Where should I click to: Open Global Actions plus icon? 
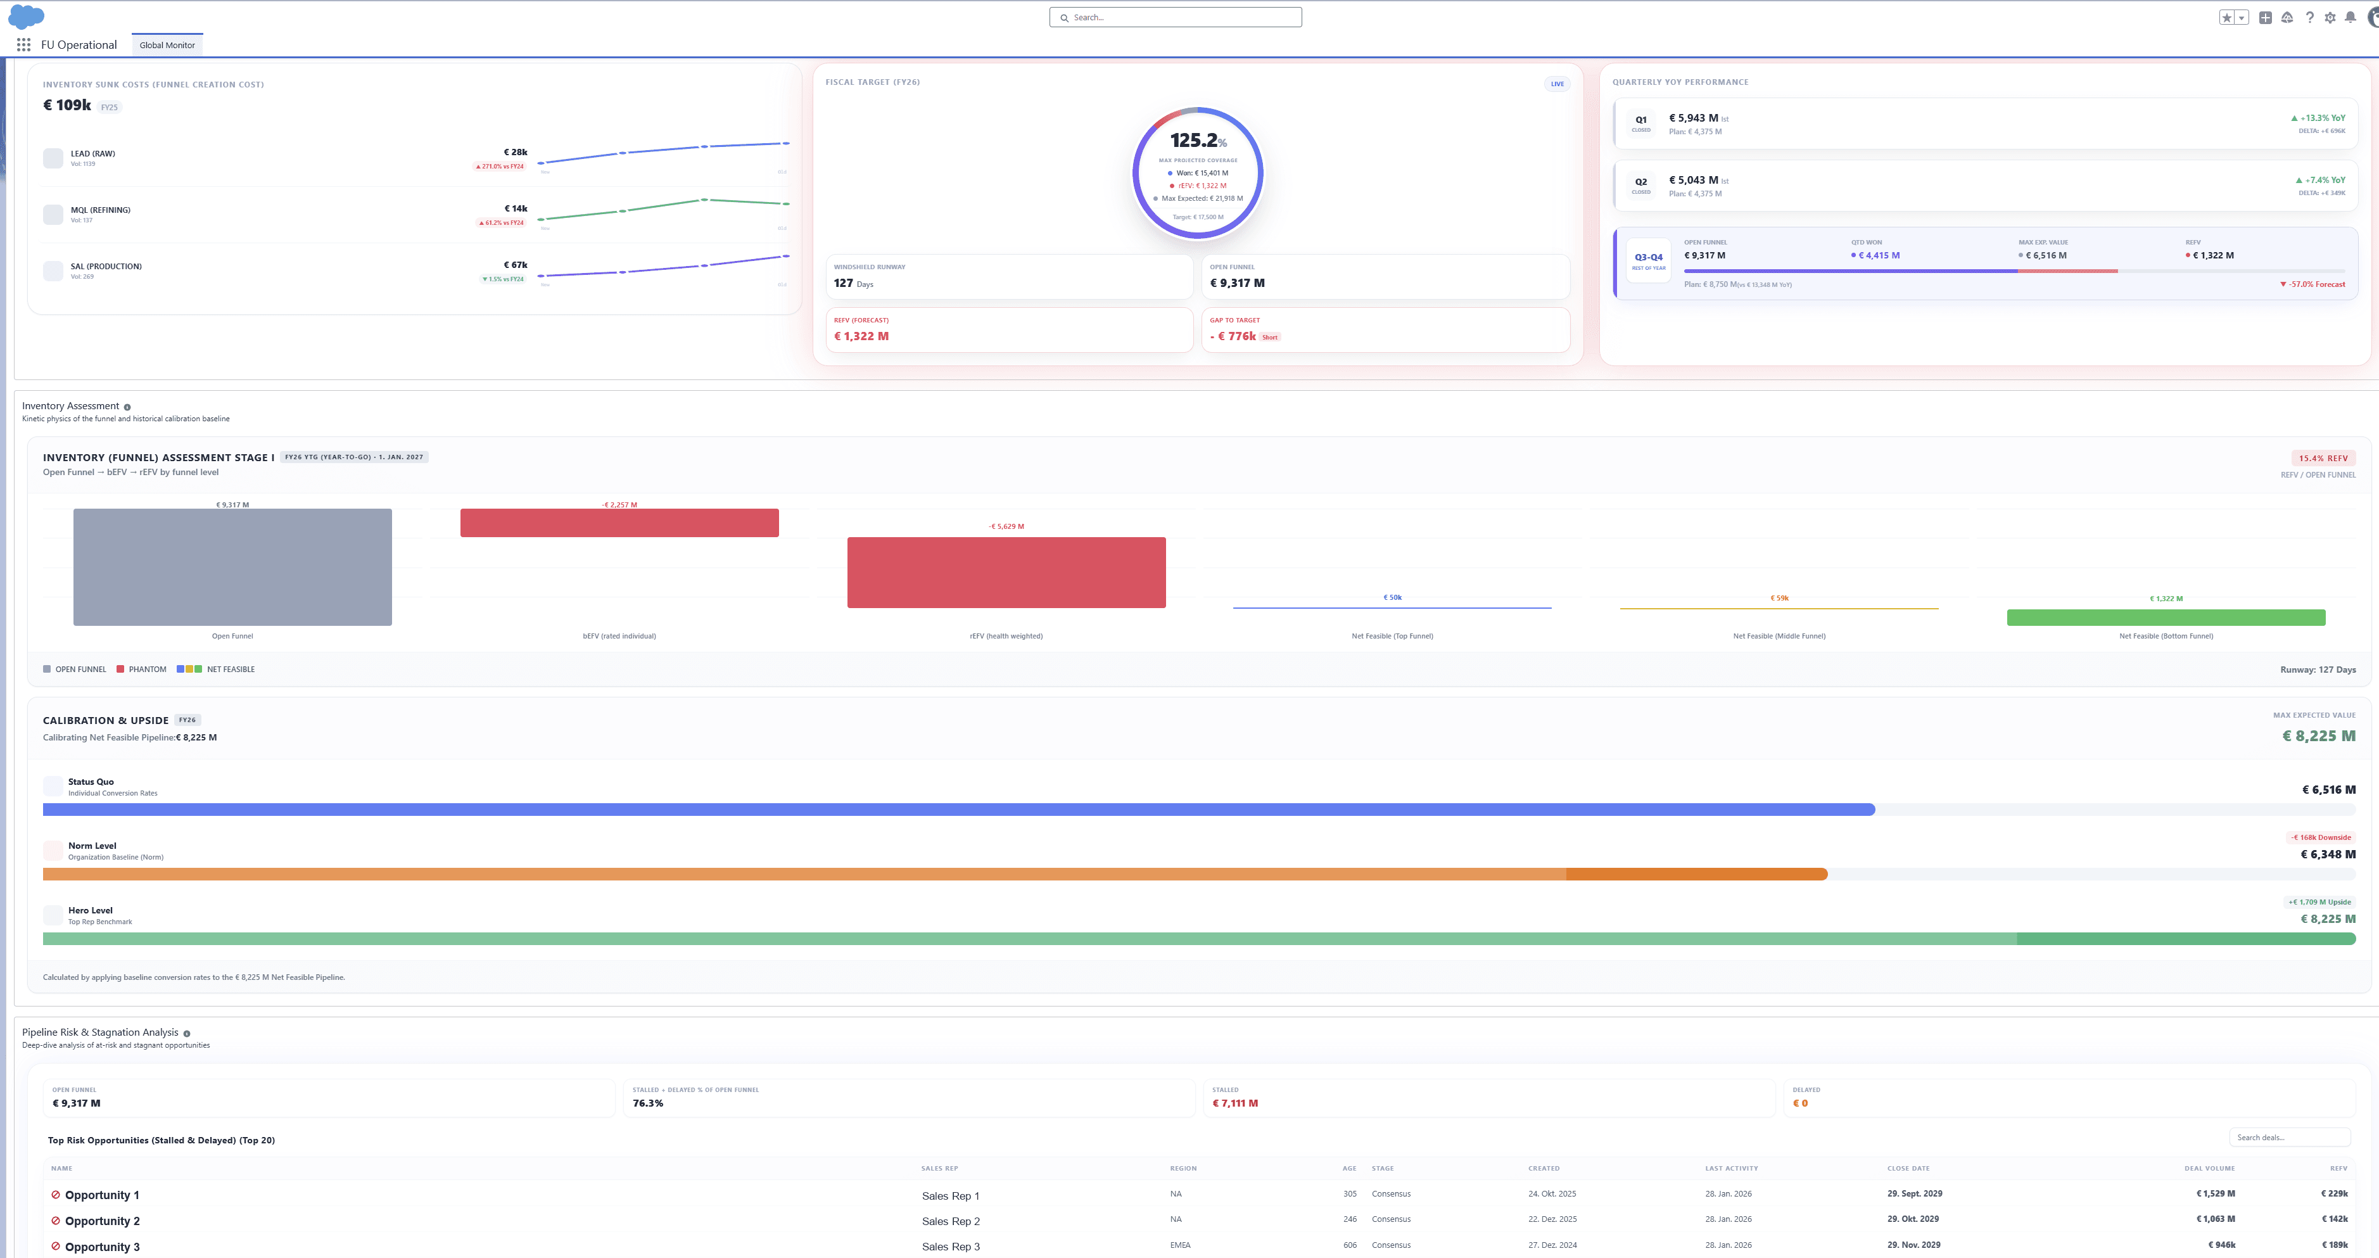click(2266, 18)
